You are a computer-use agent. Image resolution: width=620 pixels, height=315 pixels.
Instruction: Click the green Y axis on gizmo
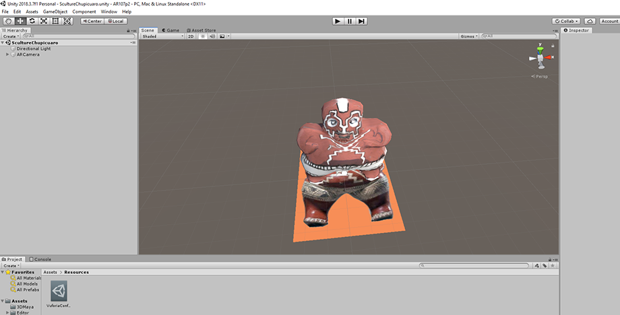(539, 48)
